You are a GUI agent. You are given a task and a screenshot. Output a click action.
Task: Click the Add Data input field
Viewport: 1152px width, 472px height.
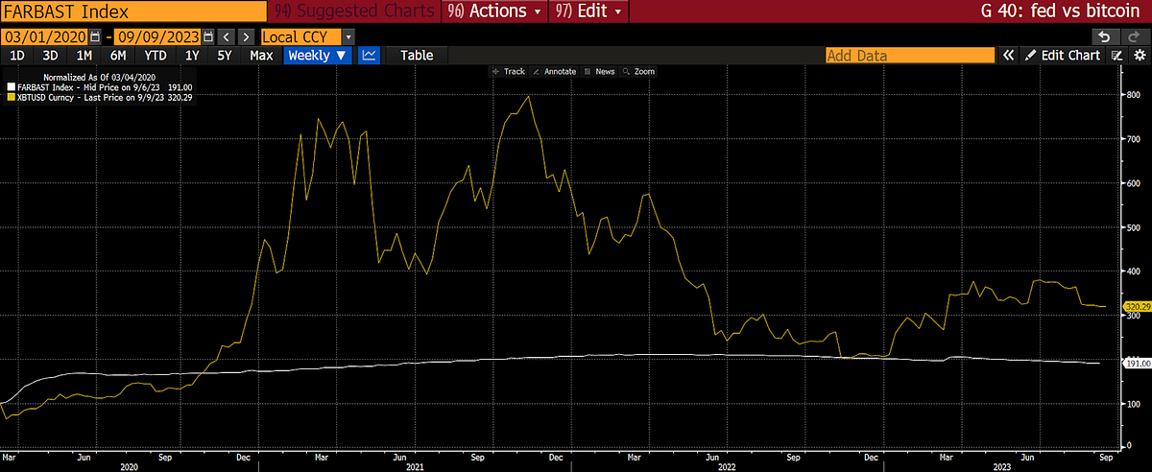tap(910, 56)
